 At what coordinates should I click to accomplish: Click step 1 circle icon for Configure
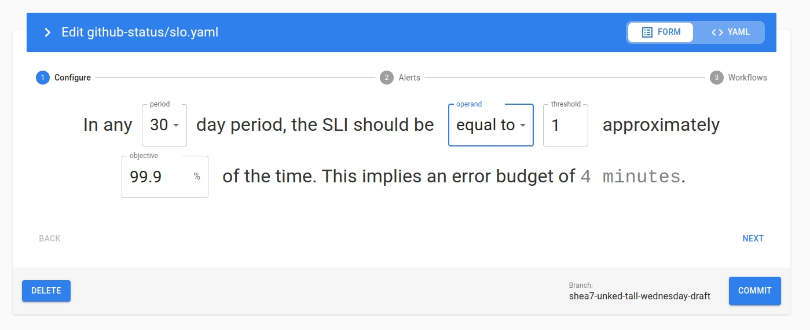pyautogui.click(x=43, y=78)
